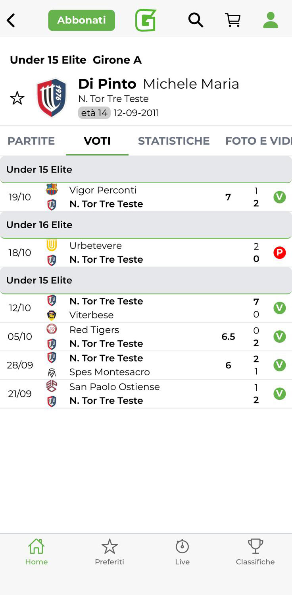Tap the back arrow icon
This screenshot has height=595, width=292.
tap(11, 20)
